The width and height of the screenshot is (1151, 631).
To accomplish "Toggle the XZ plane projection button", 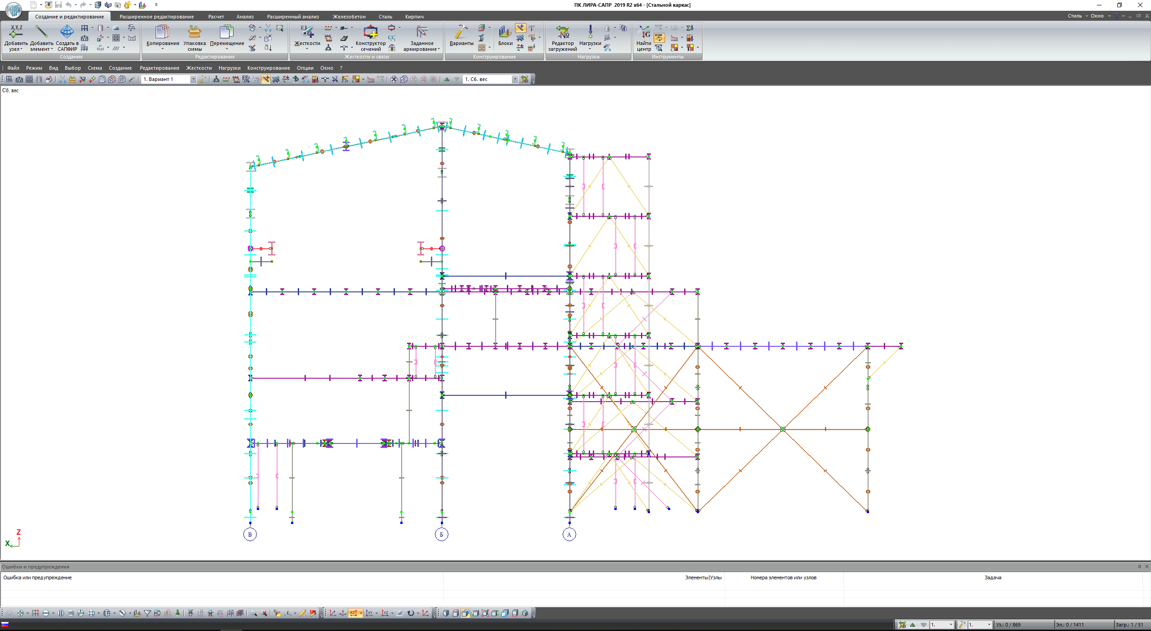I will (353, 613).
